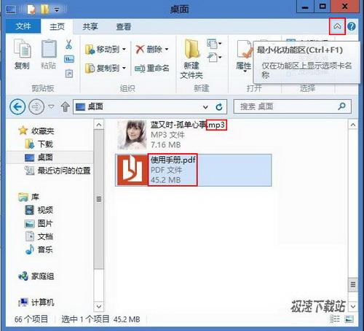Screen dimensions: 364x331
Task: Select the mp3 file album thumbnail
Action: (x=132, y=135)
